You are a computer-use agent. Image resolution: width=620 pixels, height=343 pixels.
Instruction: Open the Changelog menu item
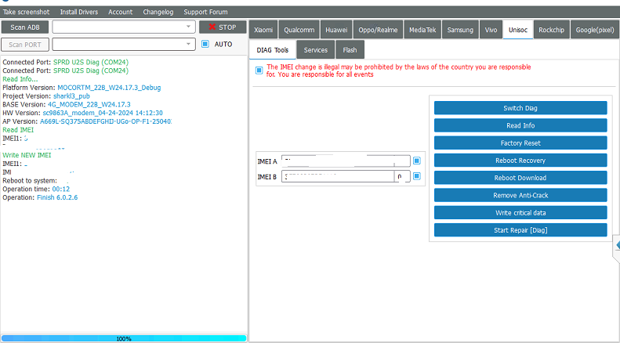[158, 12]
